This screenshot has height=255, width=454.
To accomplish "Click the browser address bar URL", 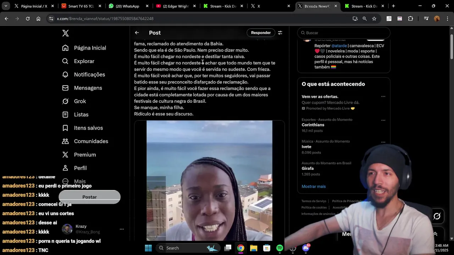I will point(105,18).
